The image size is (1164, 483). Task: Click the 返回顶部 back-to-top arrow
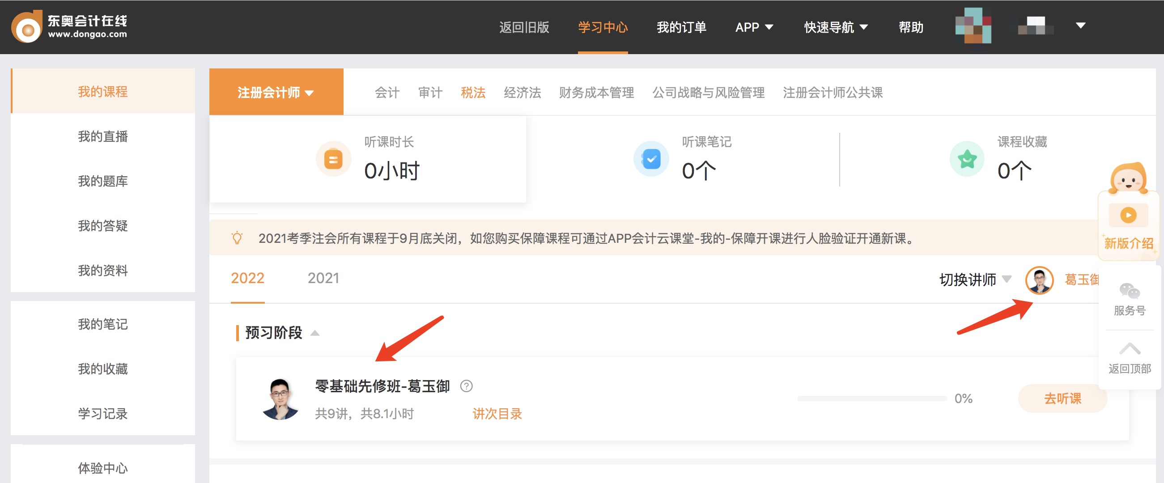coord(1129,348)
